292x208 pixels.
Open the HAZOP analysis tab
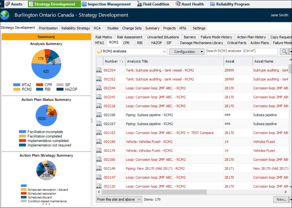coord(156,43)
